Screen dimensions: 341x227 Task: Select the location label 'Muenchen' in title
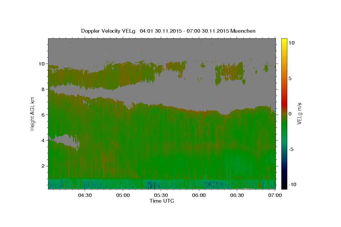[243, 31]
